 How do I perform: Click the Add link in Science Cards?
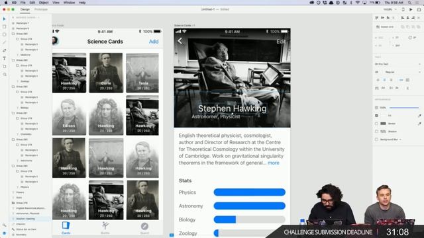(x=154, y=42)
